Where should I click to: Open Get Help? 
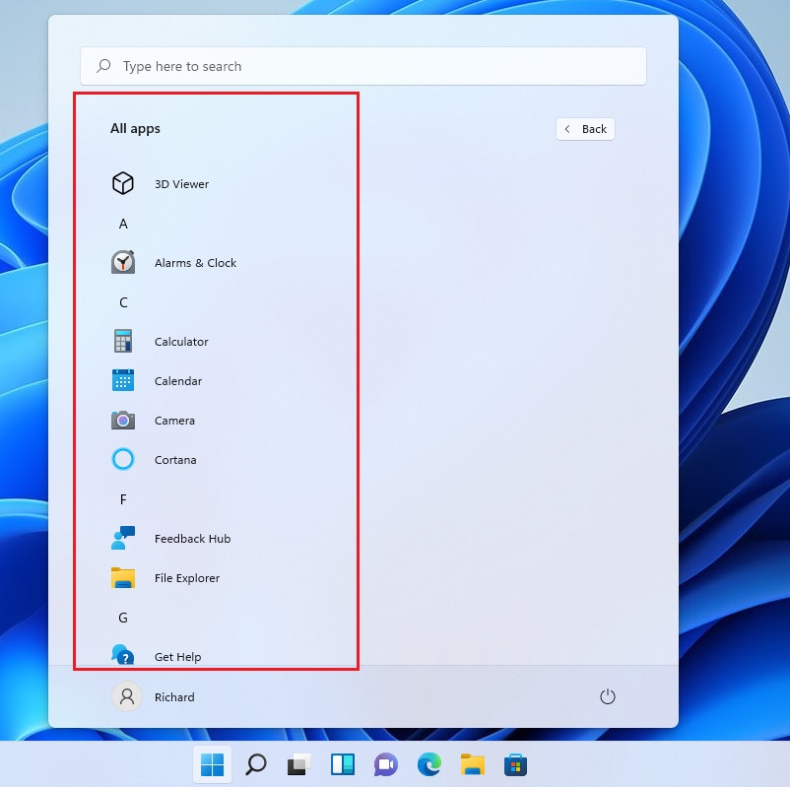(177, 655)
